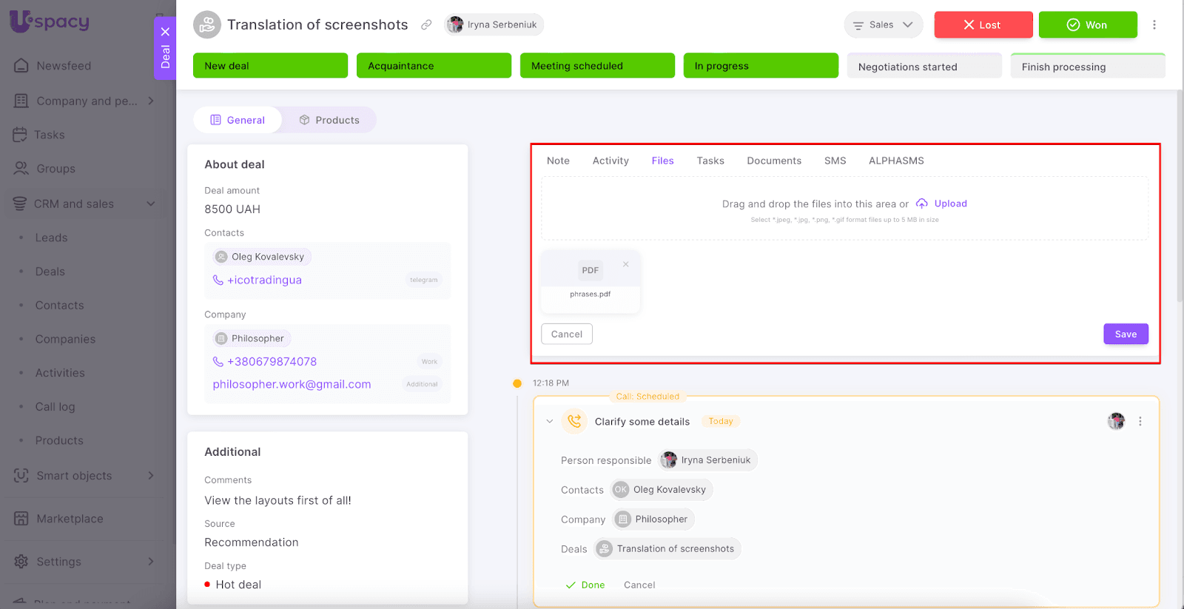1184x609 pixels.
Task: Open the Documents tab
Action: tap(774, 161)
